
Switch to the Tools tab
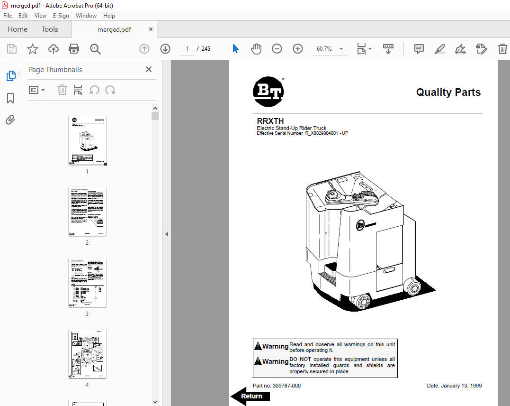50,29
